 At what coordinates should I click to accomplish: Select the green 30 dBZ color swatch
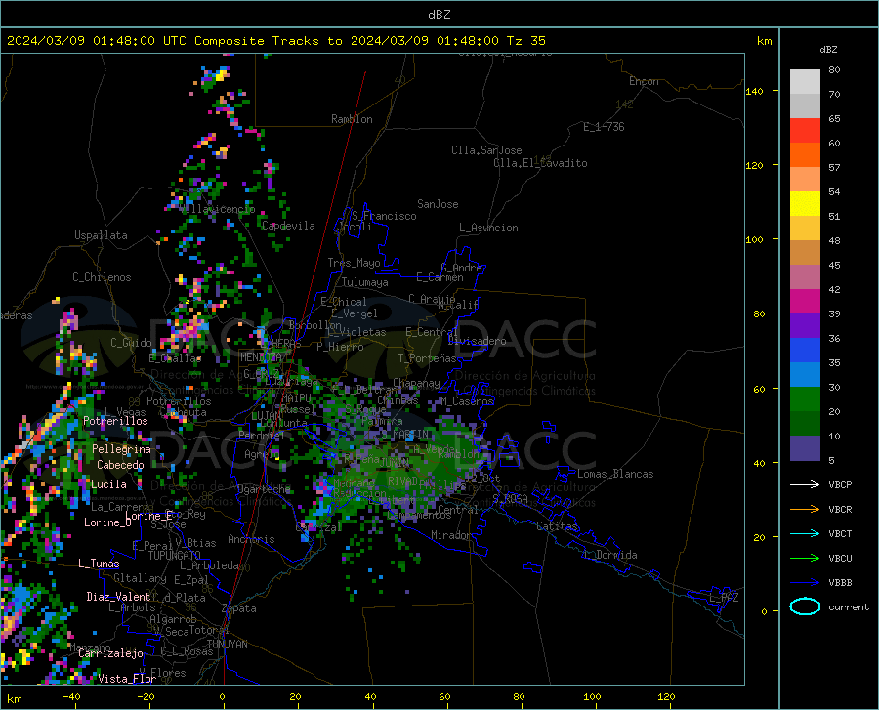pyautogui.click(x=805, y=399)
